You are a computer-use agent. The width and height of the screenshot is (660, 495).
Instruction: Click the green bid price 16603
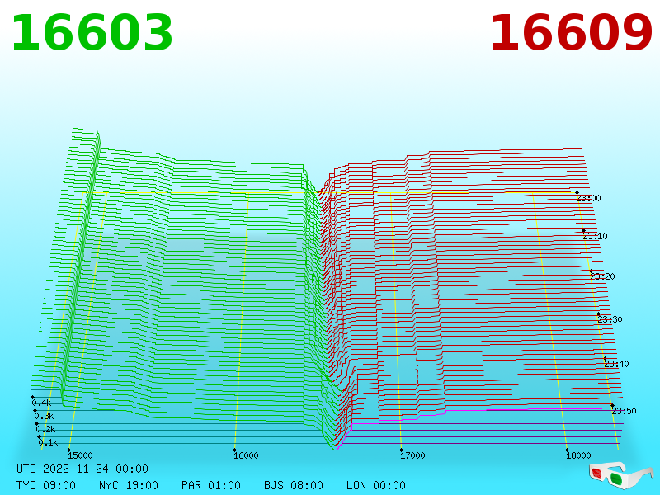(x=92, y=33)
